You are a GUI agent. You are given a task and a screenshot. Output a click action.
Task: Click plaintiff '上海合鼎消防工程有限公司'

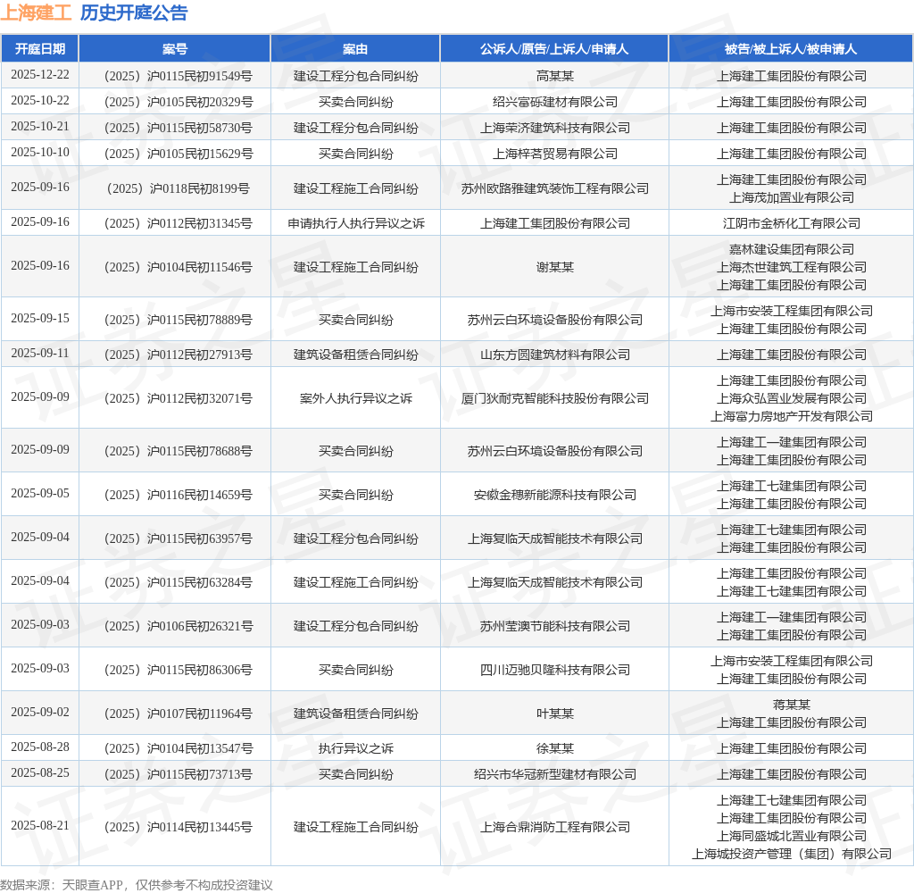point(555,827)
